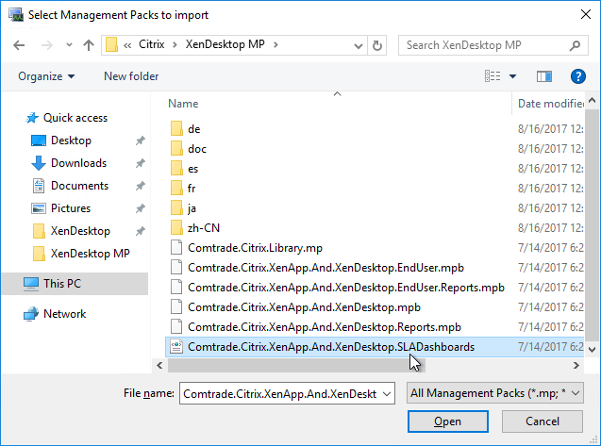This screenshot has height=446, width=601.
Task: Select Comtrade.Citrix.Library.mp file
Action: click(255, 248)
